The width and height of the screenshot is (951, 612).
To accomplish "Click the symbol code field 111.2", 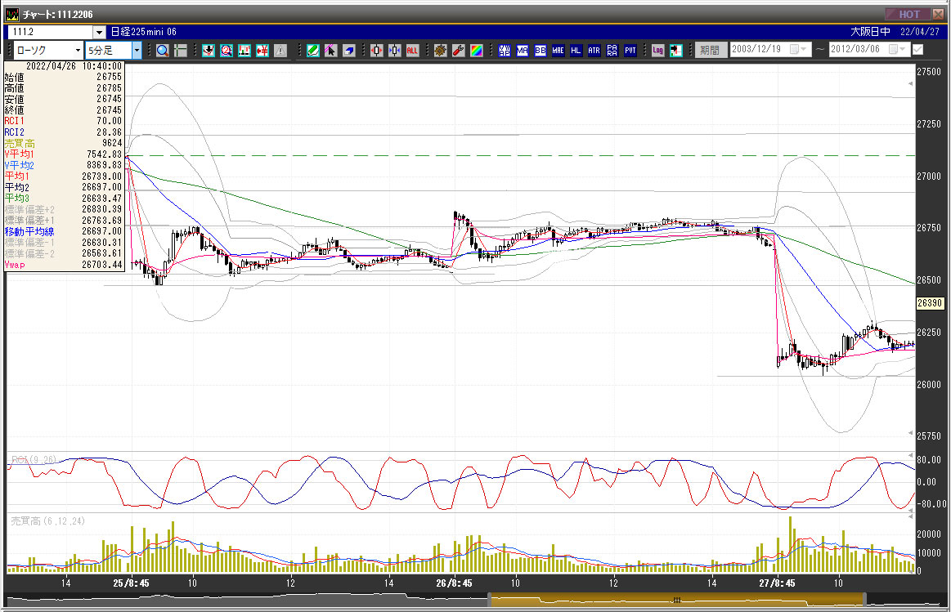I will click(x=51, y=32).
